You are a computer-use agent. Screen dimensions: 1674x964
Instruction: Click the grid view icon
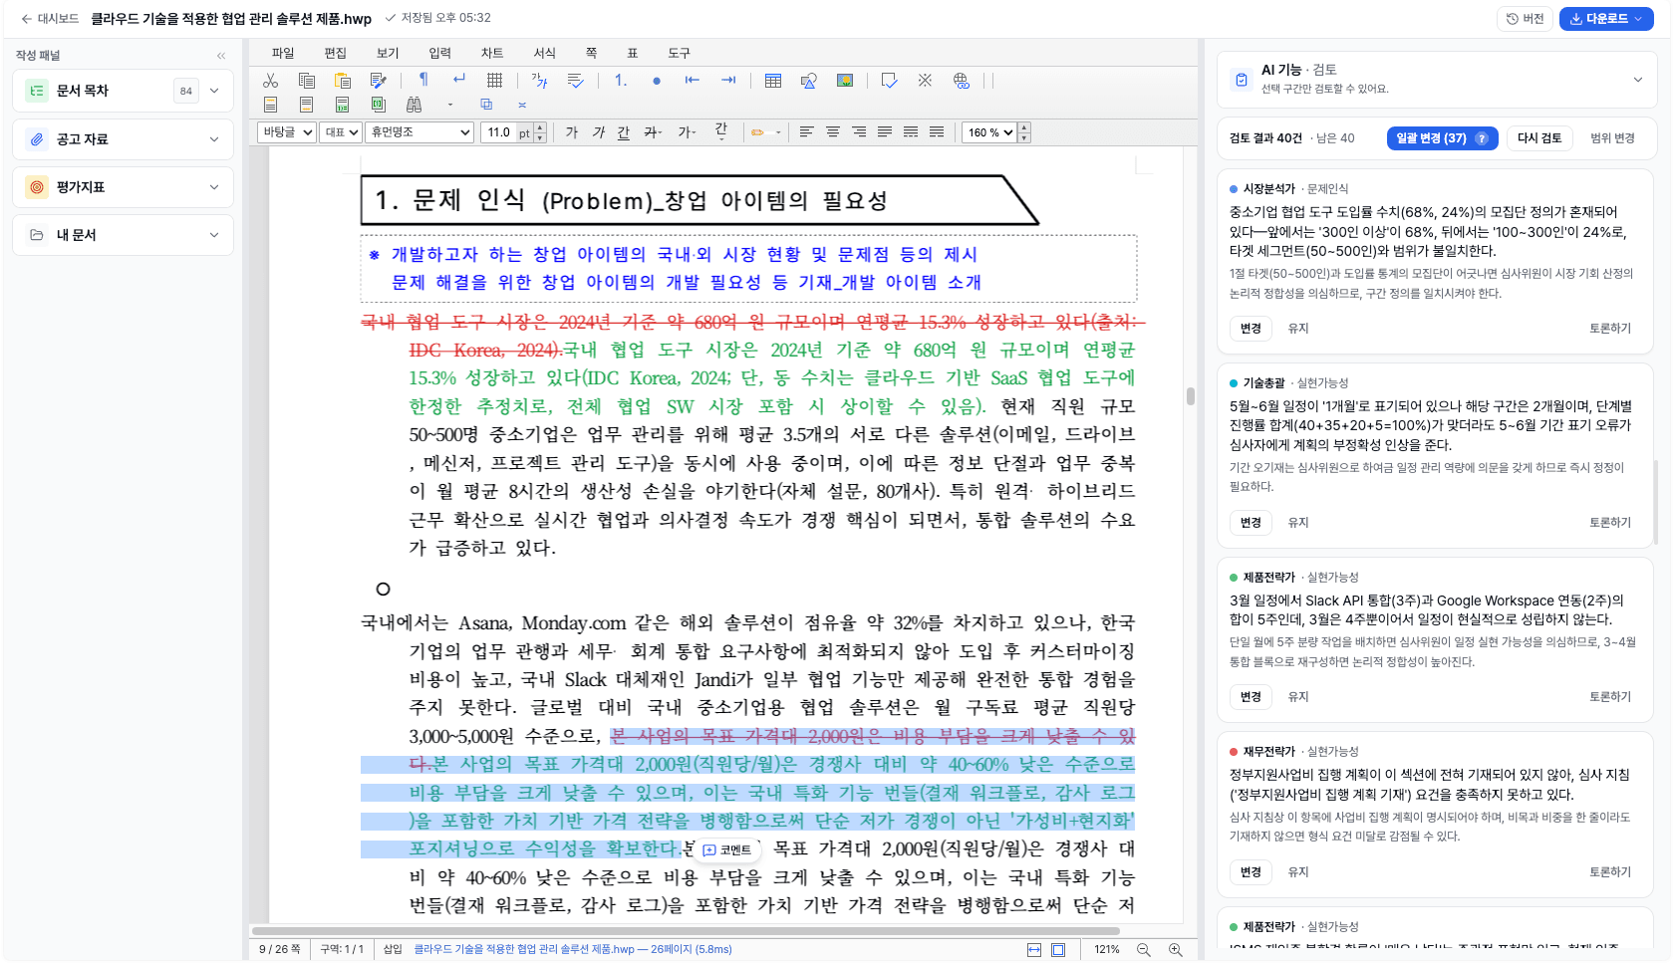494,80
